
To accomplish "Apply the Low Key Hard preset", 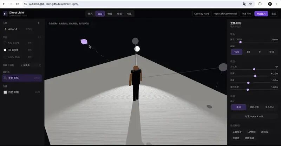I will pyautogui.click(x=202, y=14).
